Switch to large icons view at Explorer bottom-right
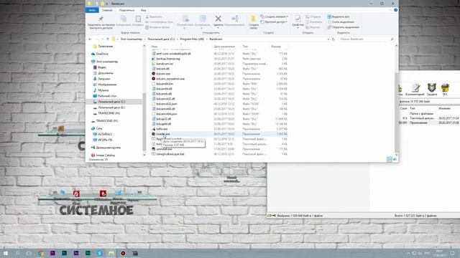The image size is (460, 258). tap(395, 159)
